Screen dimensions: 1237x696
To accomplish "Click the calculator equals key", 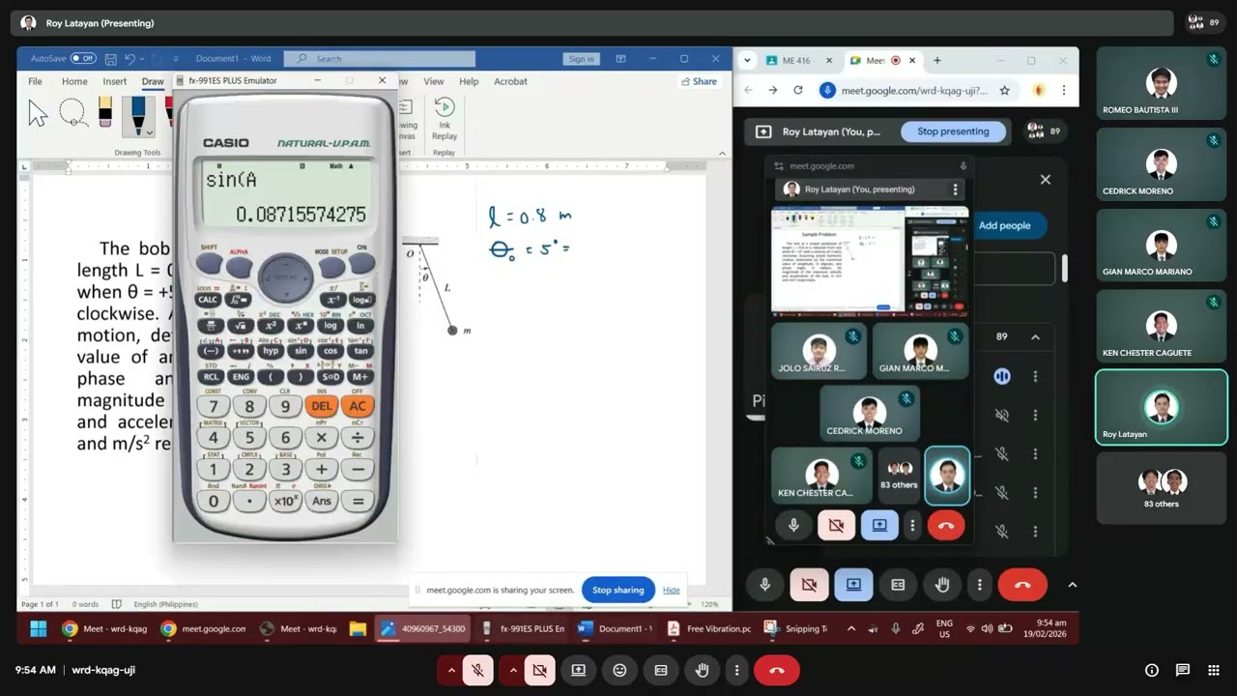I will (358, 501).
